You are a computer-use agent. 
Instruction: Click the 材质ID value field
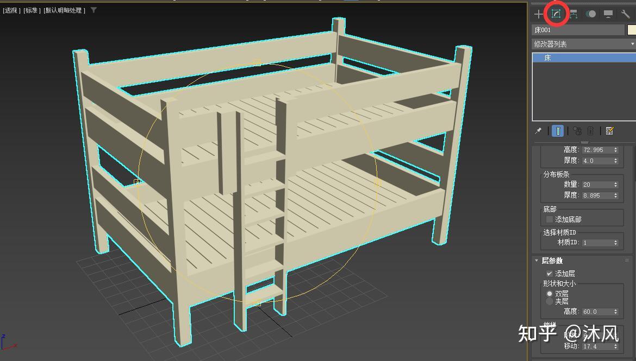(597, 242)
